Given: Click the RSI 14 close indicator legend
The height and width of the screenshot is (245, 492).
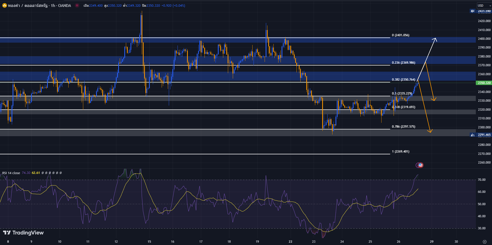Looking at the screenshot, I should (11, 173).
